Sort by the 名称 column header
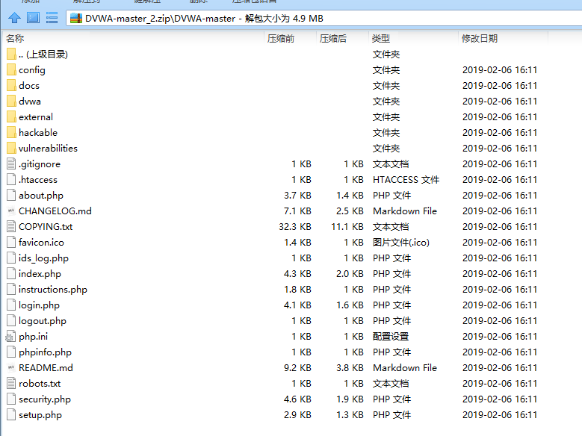 point(15,38)
